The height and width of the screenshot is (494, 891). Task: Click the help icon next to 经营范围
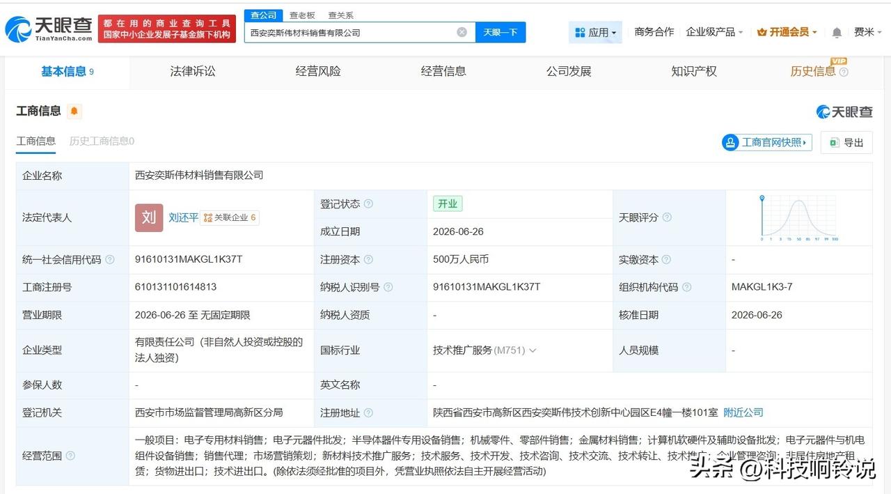tap(70, 456)
